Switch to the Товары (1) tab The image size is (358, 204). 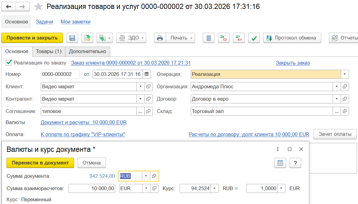49,52
